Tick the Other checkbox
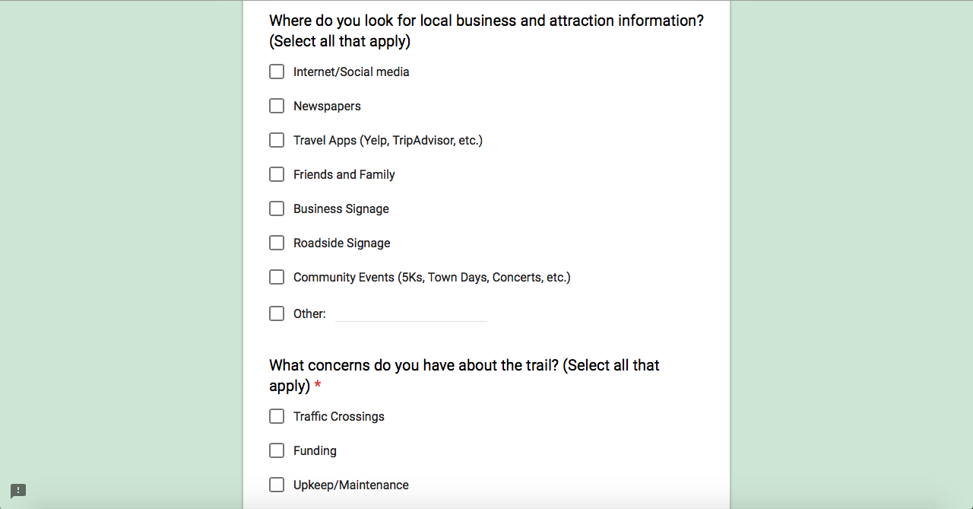The width and height of the screenshot is (973, 509). click(277, 313)
